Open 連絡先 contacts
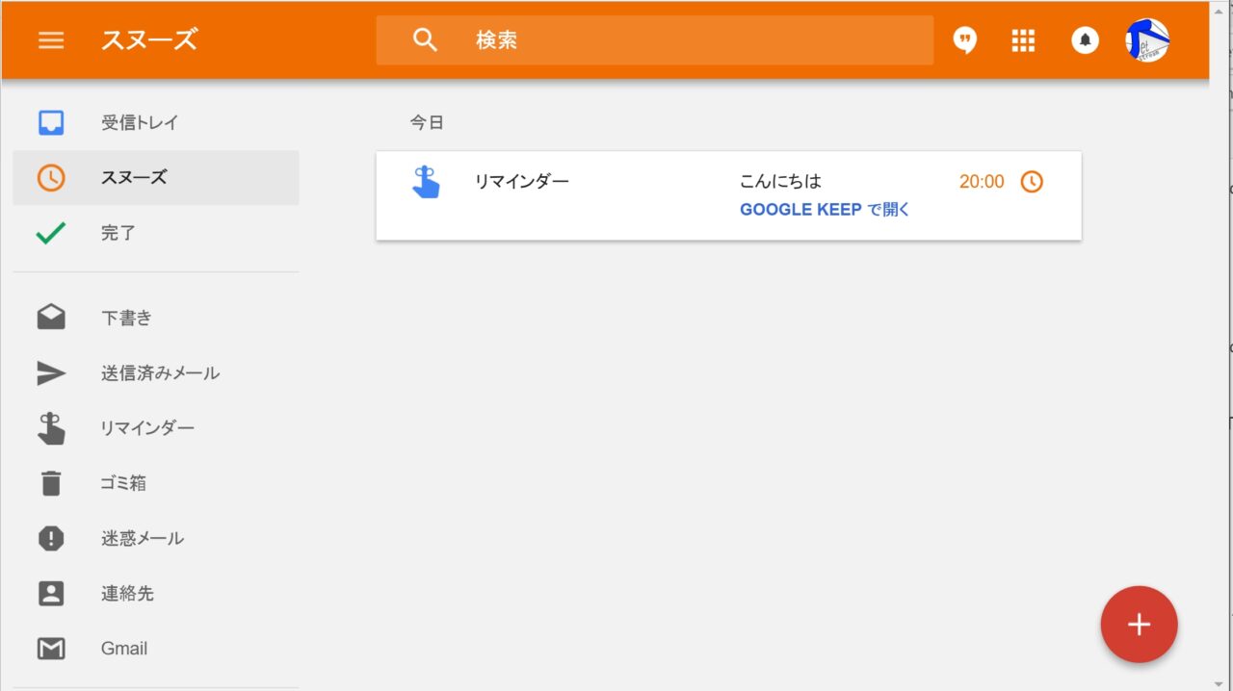1233x691 pixels. click(127, 594)
